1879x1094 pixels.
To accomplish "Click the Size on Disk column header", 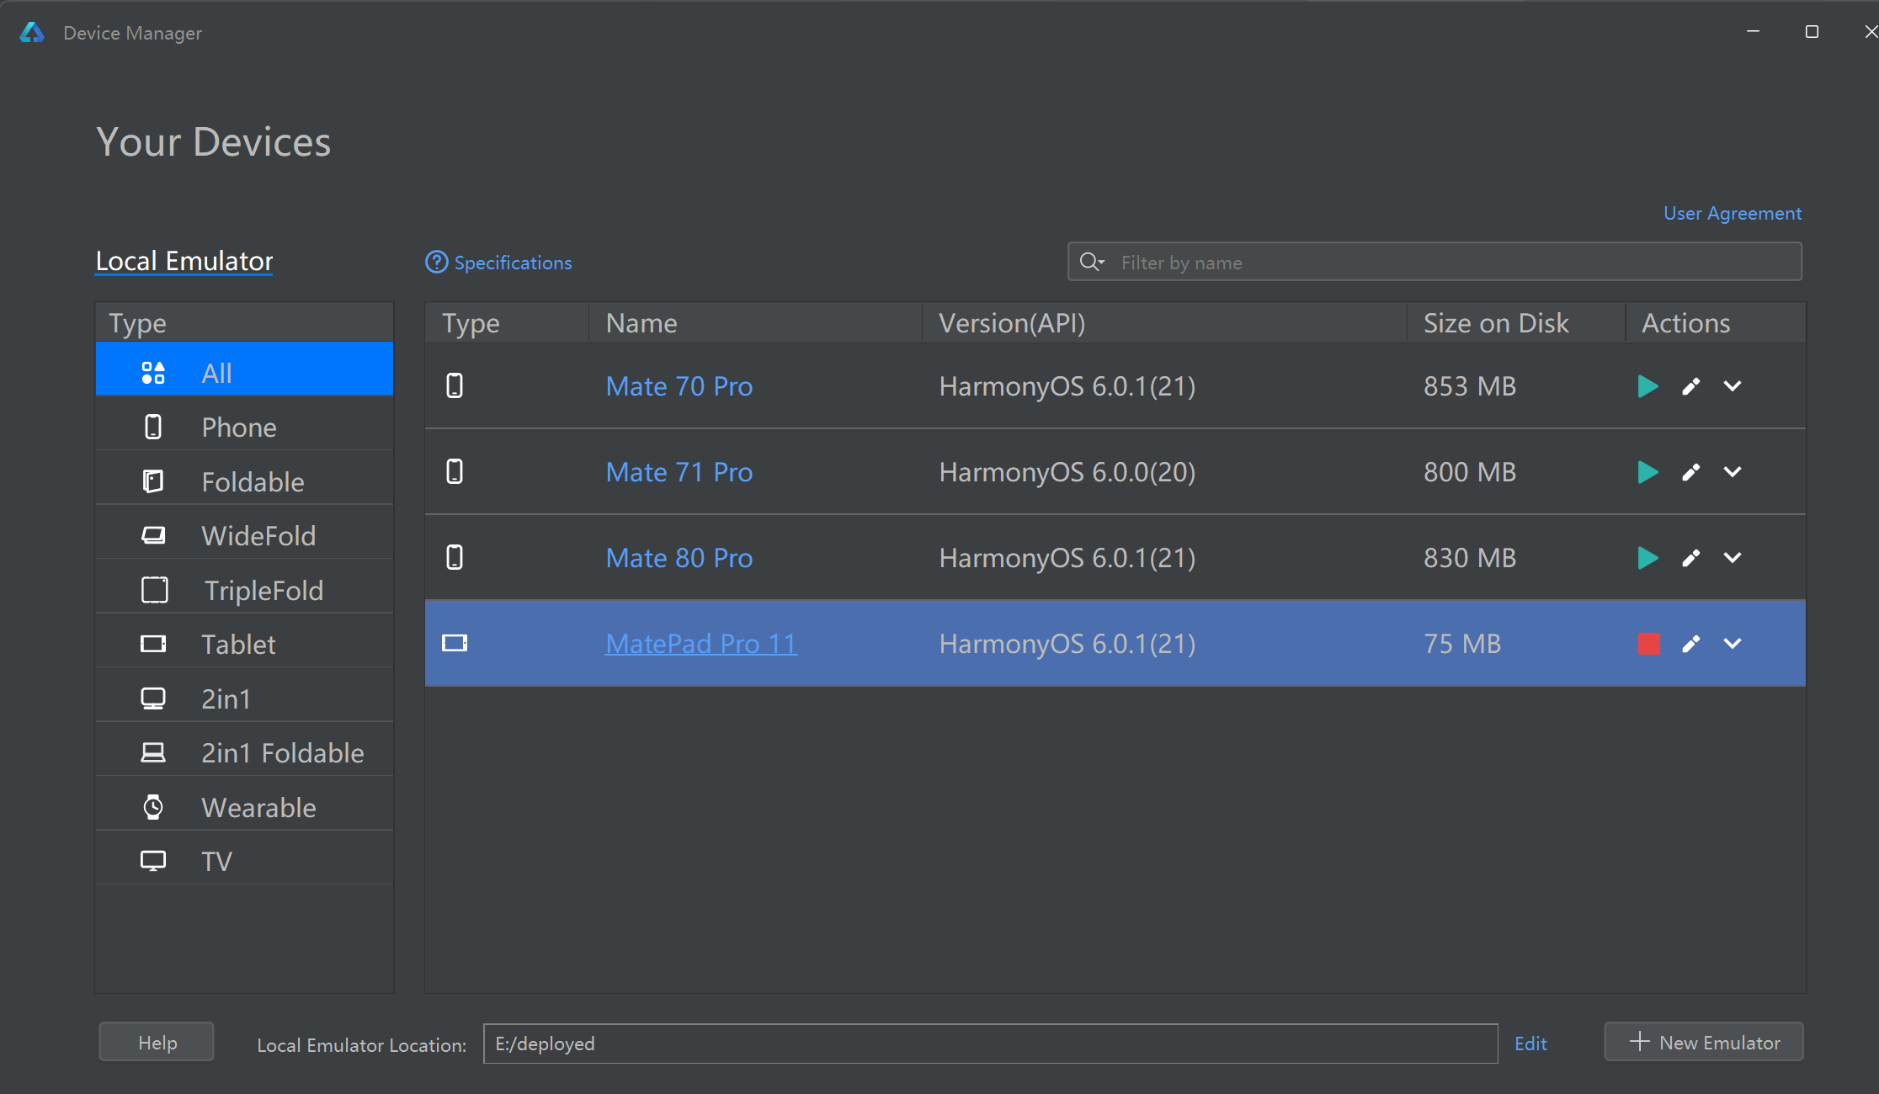I will 1516,323.
